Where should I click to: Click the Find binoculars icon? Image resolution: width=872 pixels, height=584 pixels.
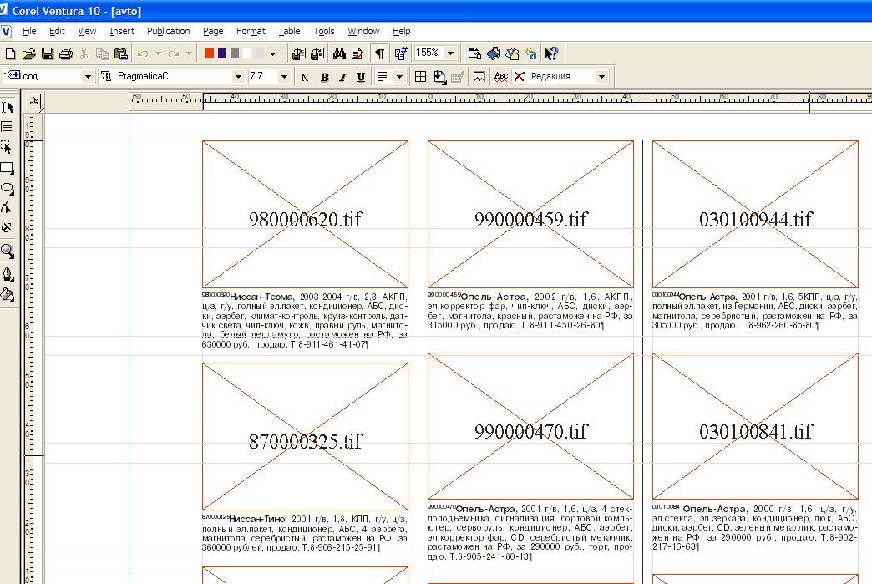[339, 54]
